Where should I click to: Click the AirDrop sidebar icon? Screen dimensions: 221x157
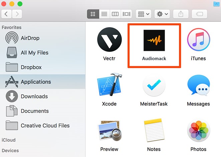[x=12, y=38]
